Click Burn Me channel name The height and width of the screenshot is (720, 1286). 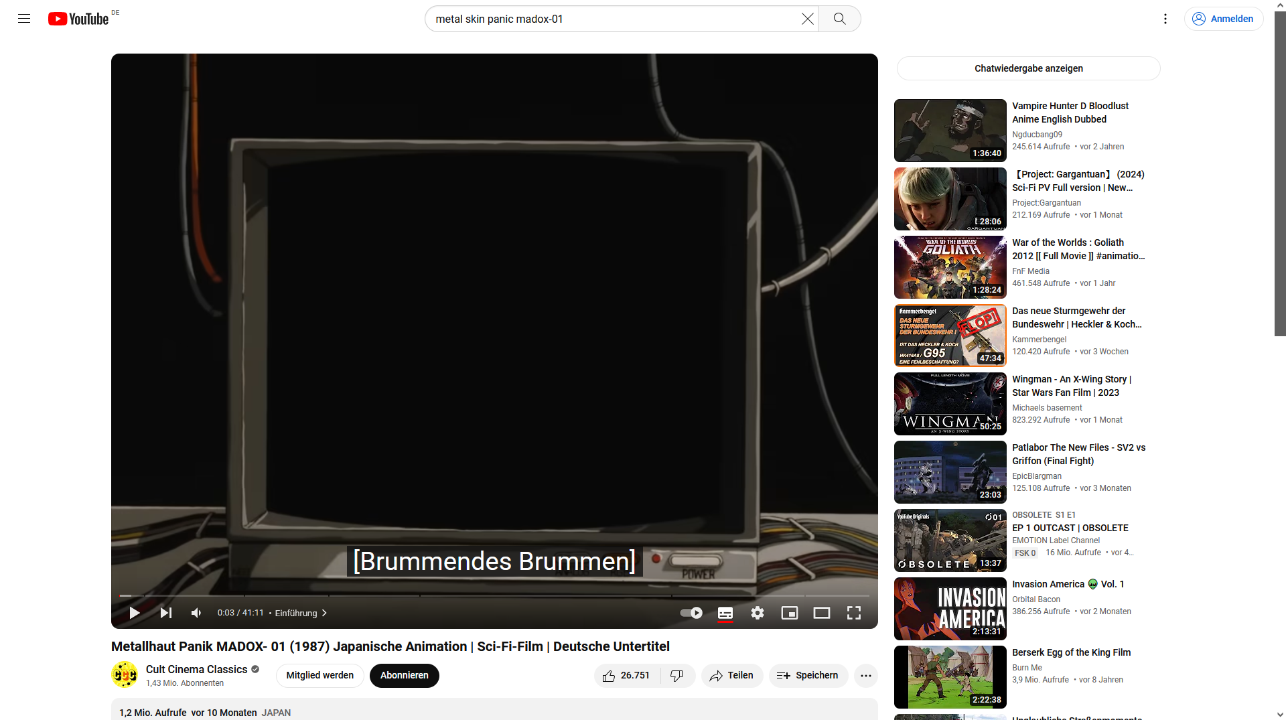[1027, 668]
